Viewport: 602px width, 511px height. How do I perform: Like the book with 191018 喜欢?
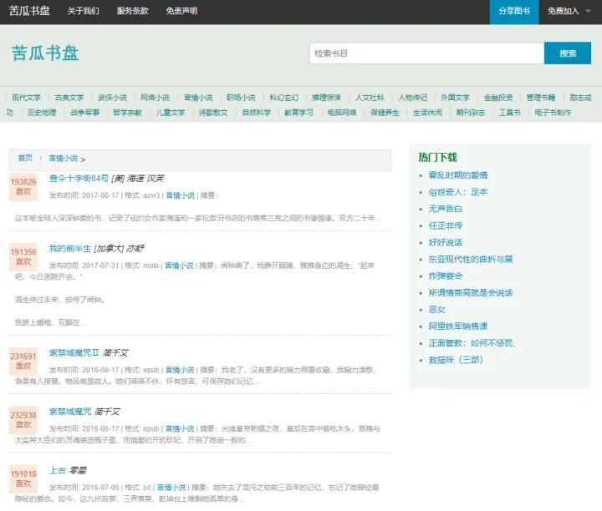pos(23,478)
